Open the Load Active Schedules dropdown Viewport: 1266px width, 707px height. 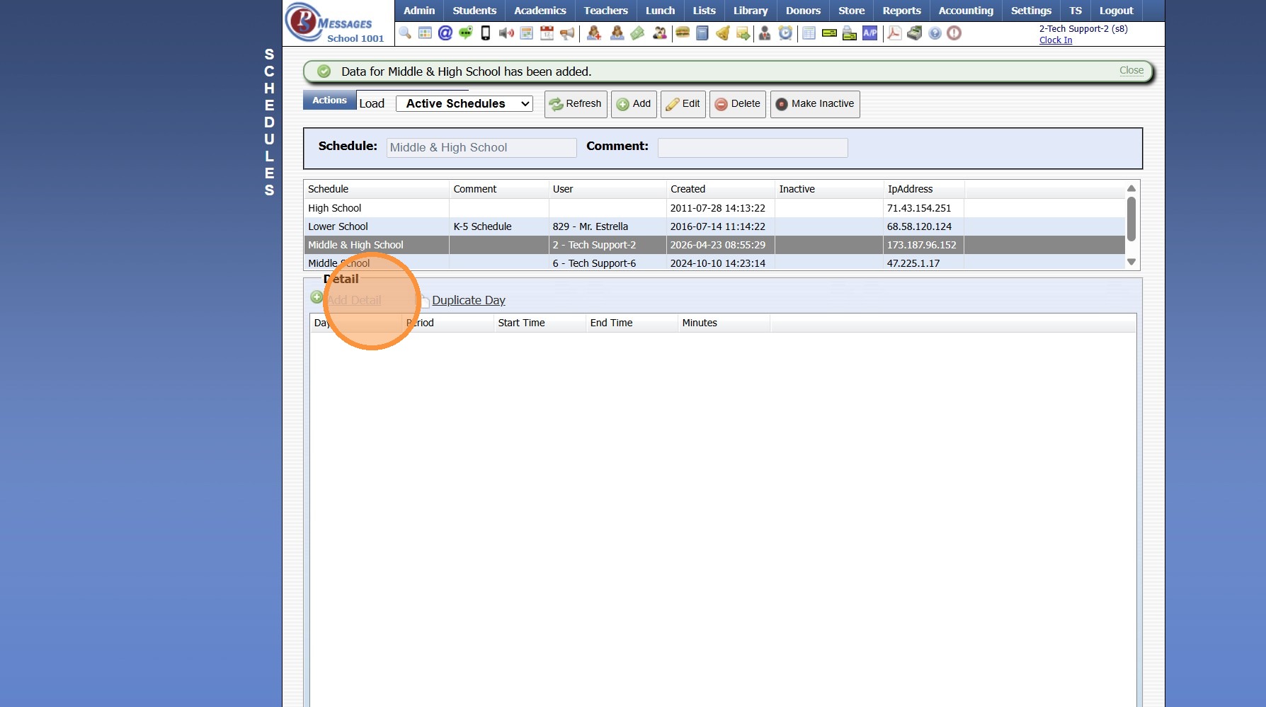[464, 103]
